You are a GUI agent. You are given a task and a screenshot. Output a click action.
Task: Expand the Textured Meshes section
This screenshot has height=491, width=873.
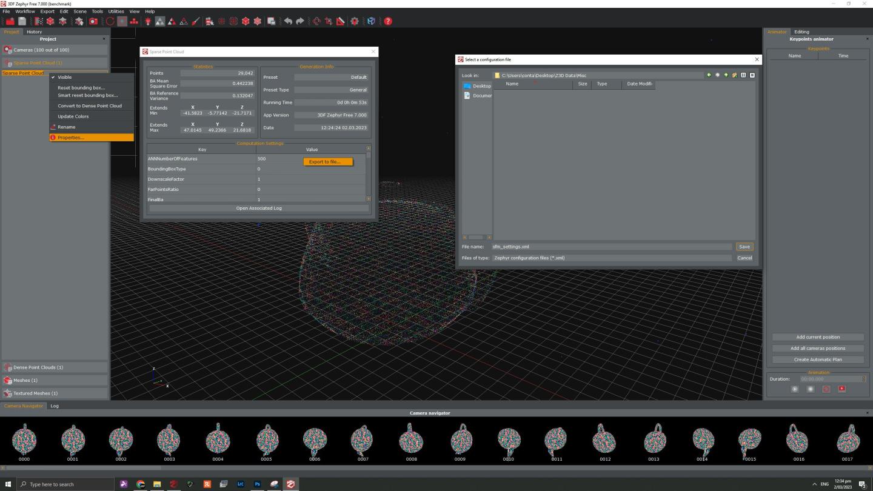coord(35,393)
